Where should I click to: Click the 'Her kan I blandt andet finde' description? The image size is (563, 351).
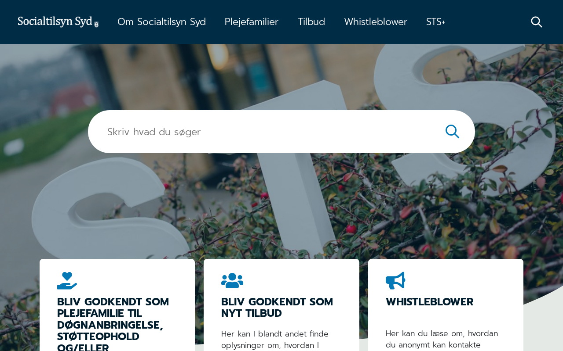click(x=275, y=340)
